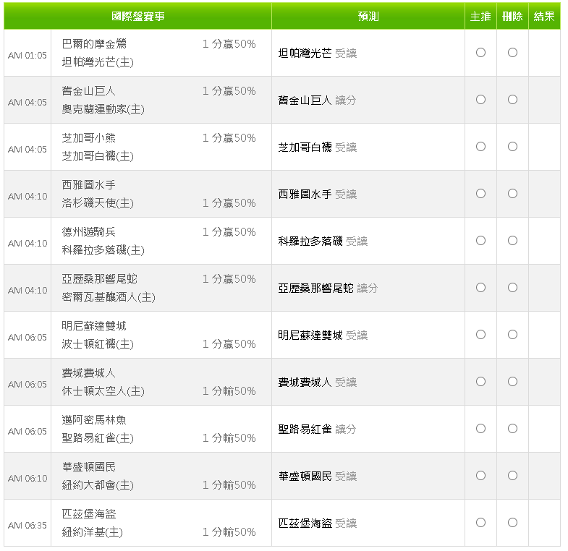Click team name 坦帕灣光芒(主)

[x=98, y=62]
